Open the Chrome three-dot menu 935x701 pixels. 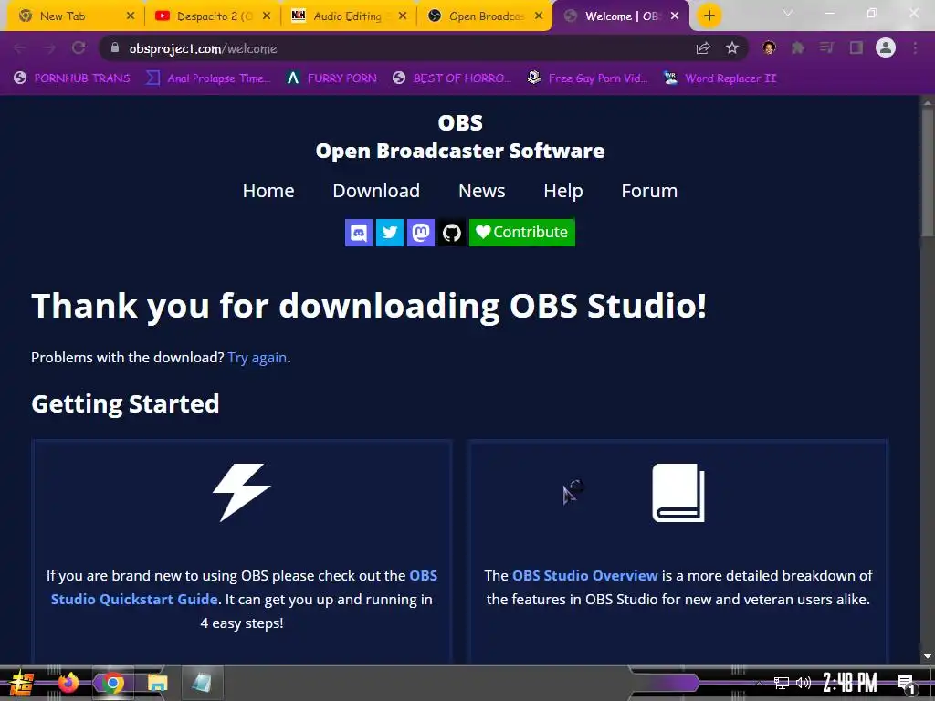[915, 48]
